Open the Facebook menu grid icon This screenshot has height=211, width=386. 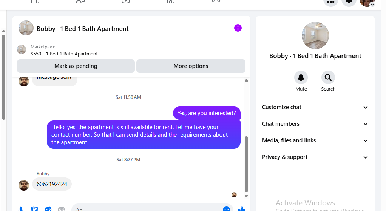331,2
